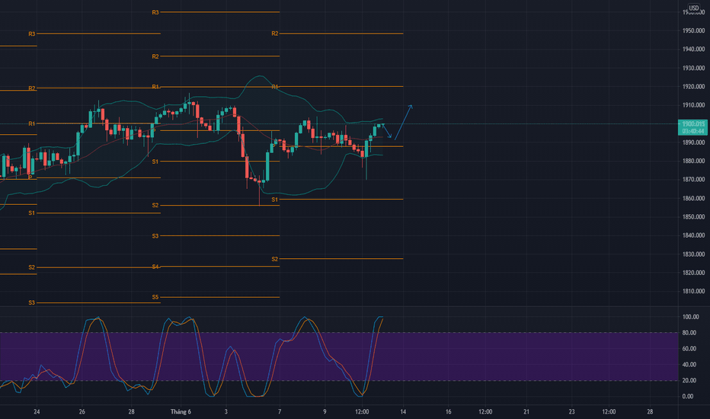Image resolution: width=710 pixels, height=419 pixels.
Task: Click the S4 pivot level label
Action: point(155,267)
